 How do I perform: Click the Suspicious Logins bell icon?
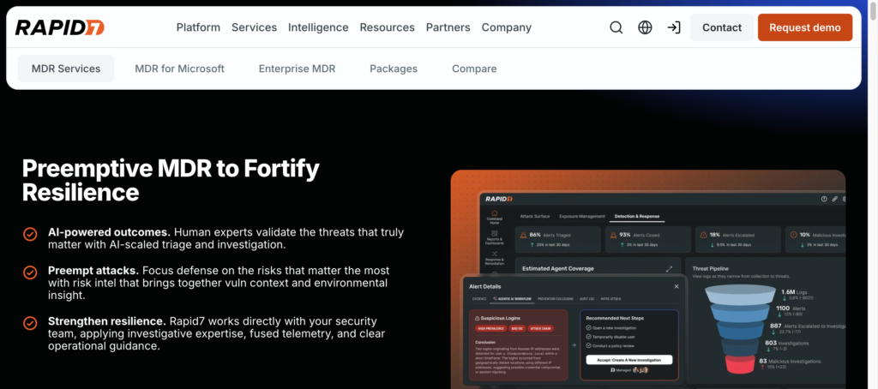click(477, 318)
